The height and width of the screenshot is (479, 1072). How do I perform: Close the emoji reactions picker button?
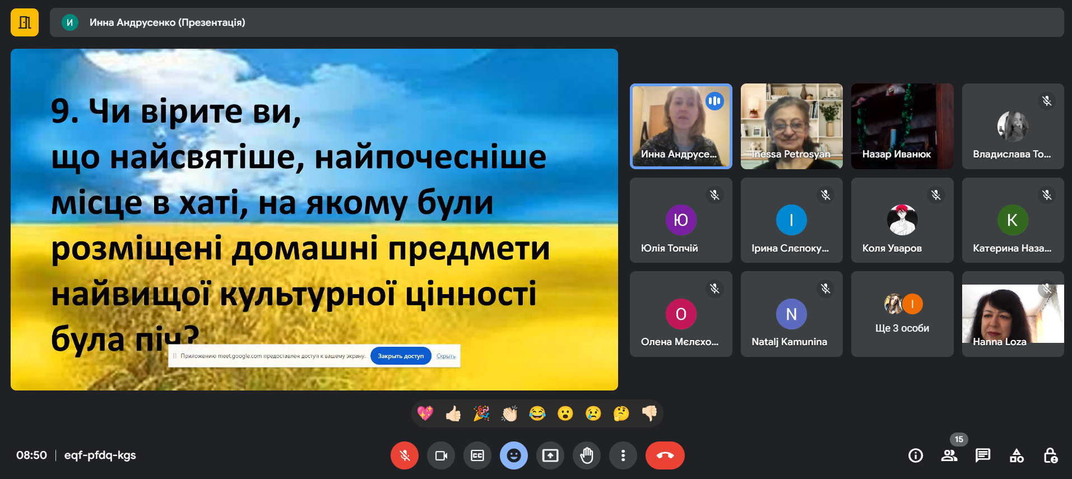tap(514, 455)
